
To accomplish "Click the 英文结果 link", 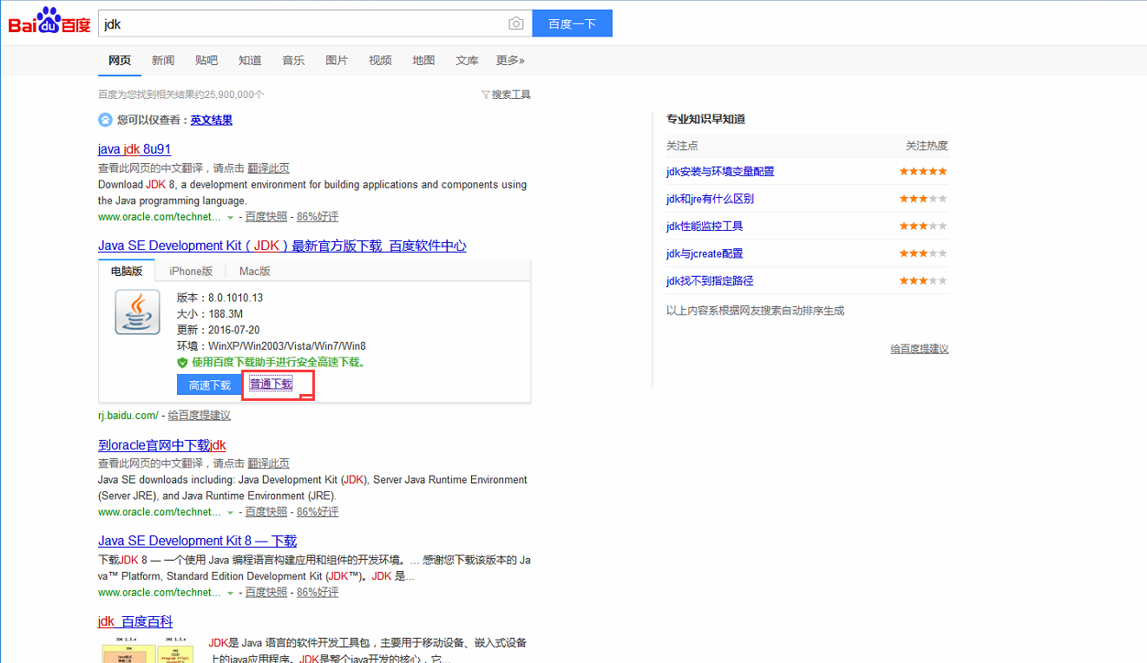I will pos(212,120).
